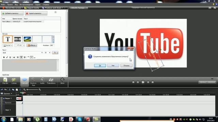The image size is (218, 122).
Task: Click the timeline undo icon
Action: [x=2, y=89]
